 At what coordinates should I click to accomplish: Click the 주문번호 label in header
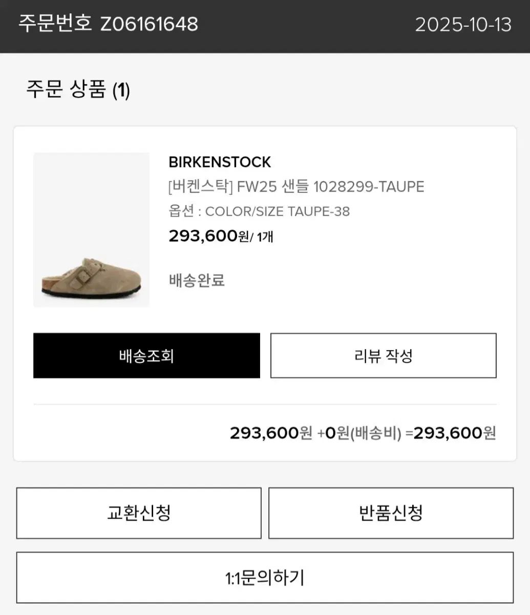[x=55, y=24]
